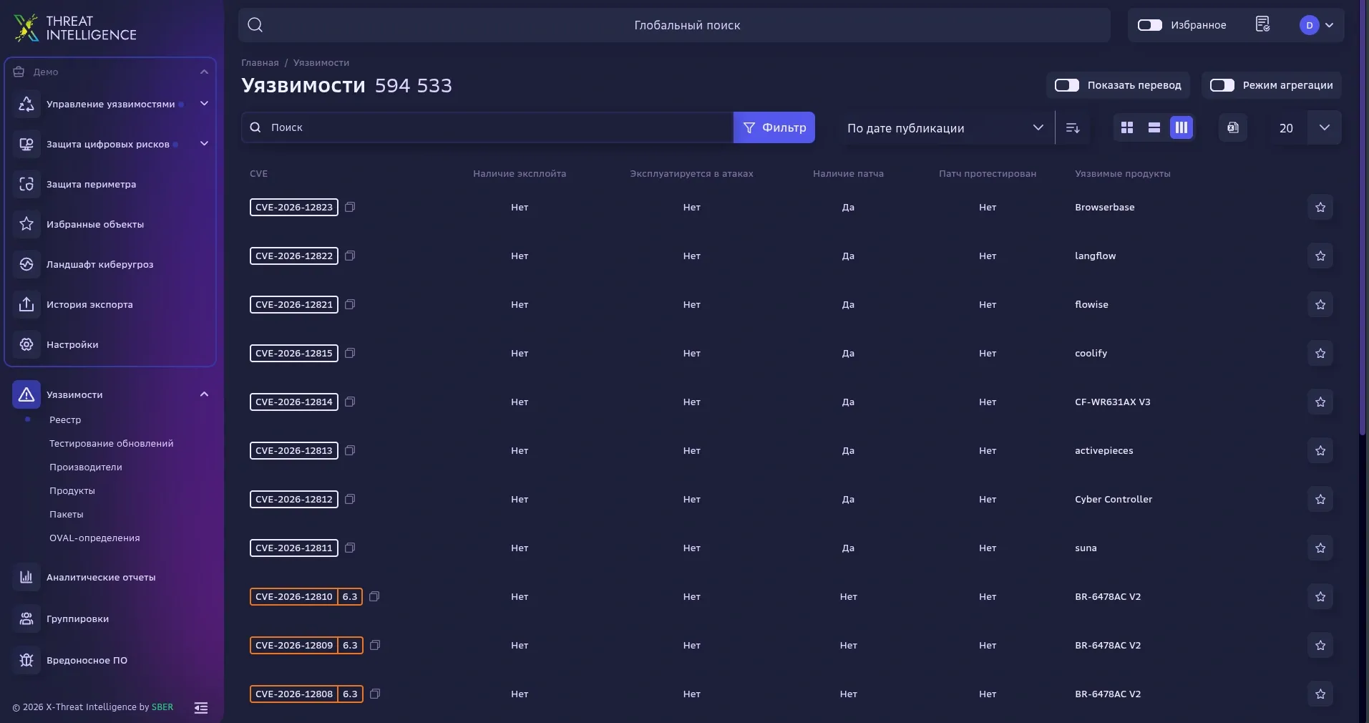Turn on Режим агрегации switch
The image size is (1369, 723).
(x=1222, y=85)
